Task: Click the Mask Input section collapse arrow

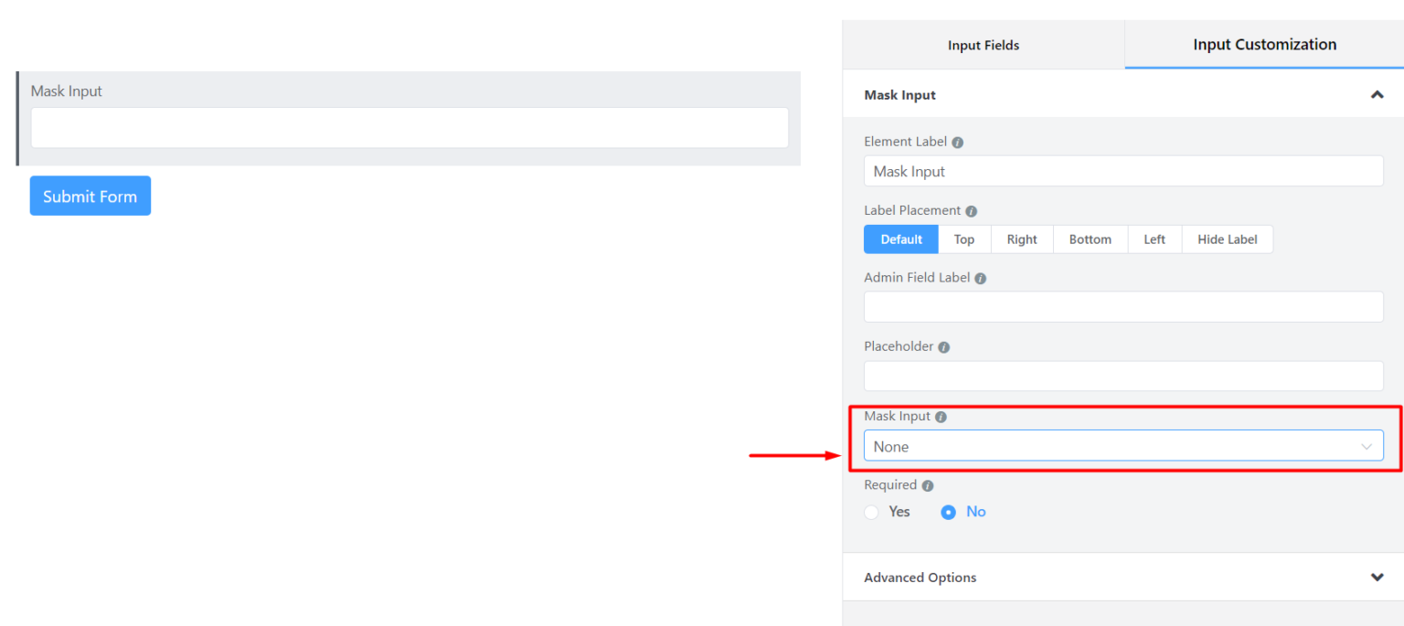Action: point(1377,94)
